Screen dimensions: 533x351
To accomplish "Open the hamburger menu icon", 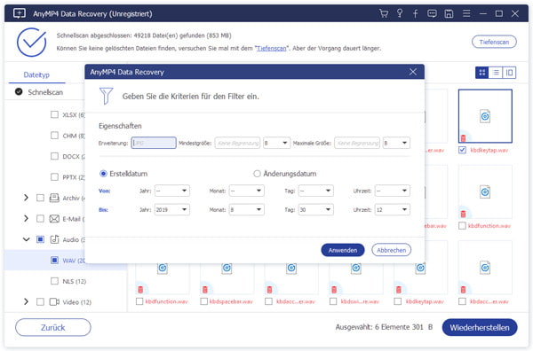I will coord(466,13).
